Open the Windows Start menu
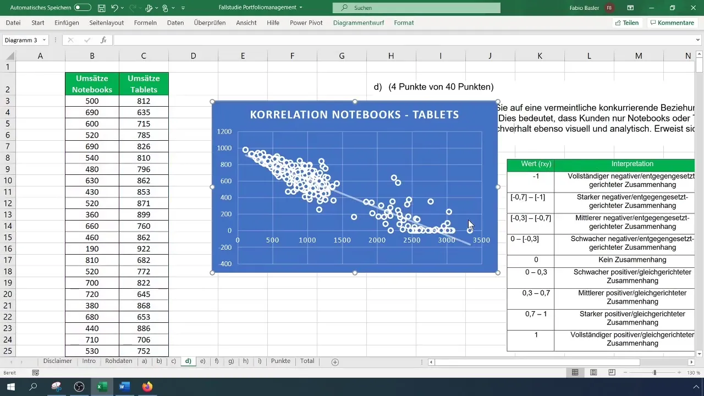Viewport: 704px width, 396px height. (10, 387)
